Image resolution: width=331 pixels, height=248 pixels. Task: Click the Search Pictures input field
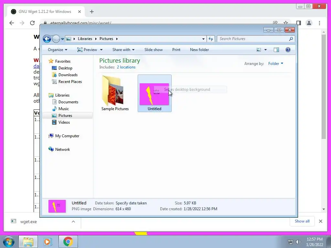tap(253, 39)
